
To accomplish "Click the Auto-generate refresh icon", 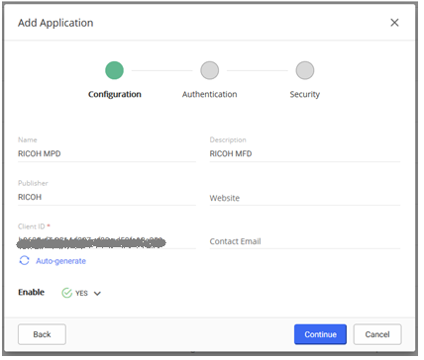I will (24, 260).
